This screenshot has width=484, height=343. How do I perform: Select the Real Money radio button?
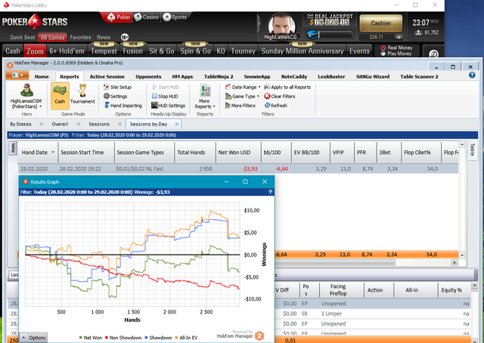383,48
